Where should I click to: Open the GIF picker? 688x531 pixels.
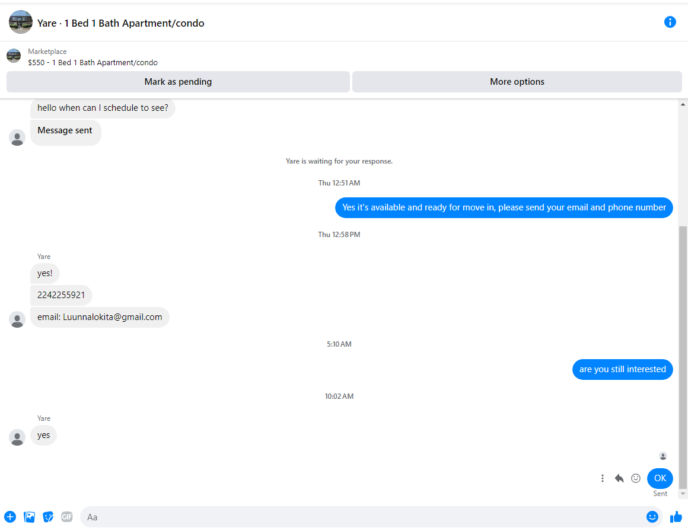click(x=66, y=517)
